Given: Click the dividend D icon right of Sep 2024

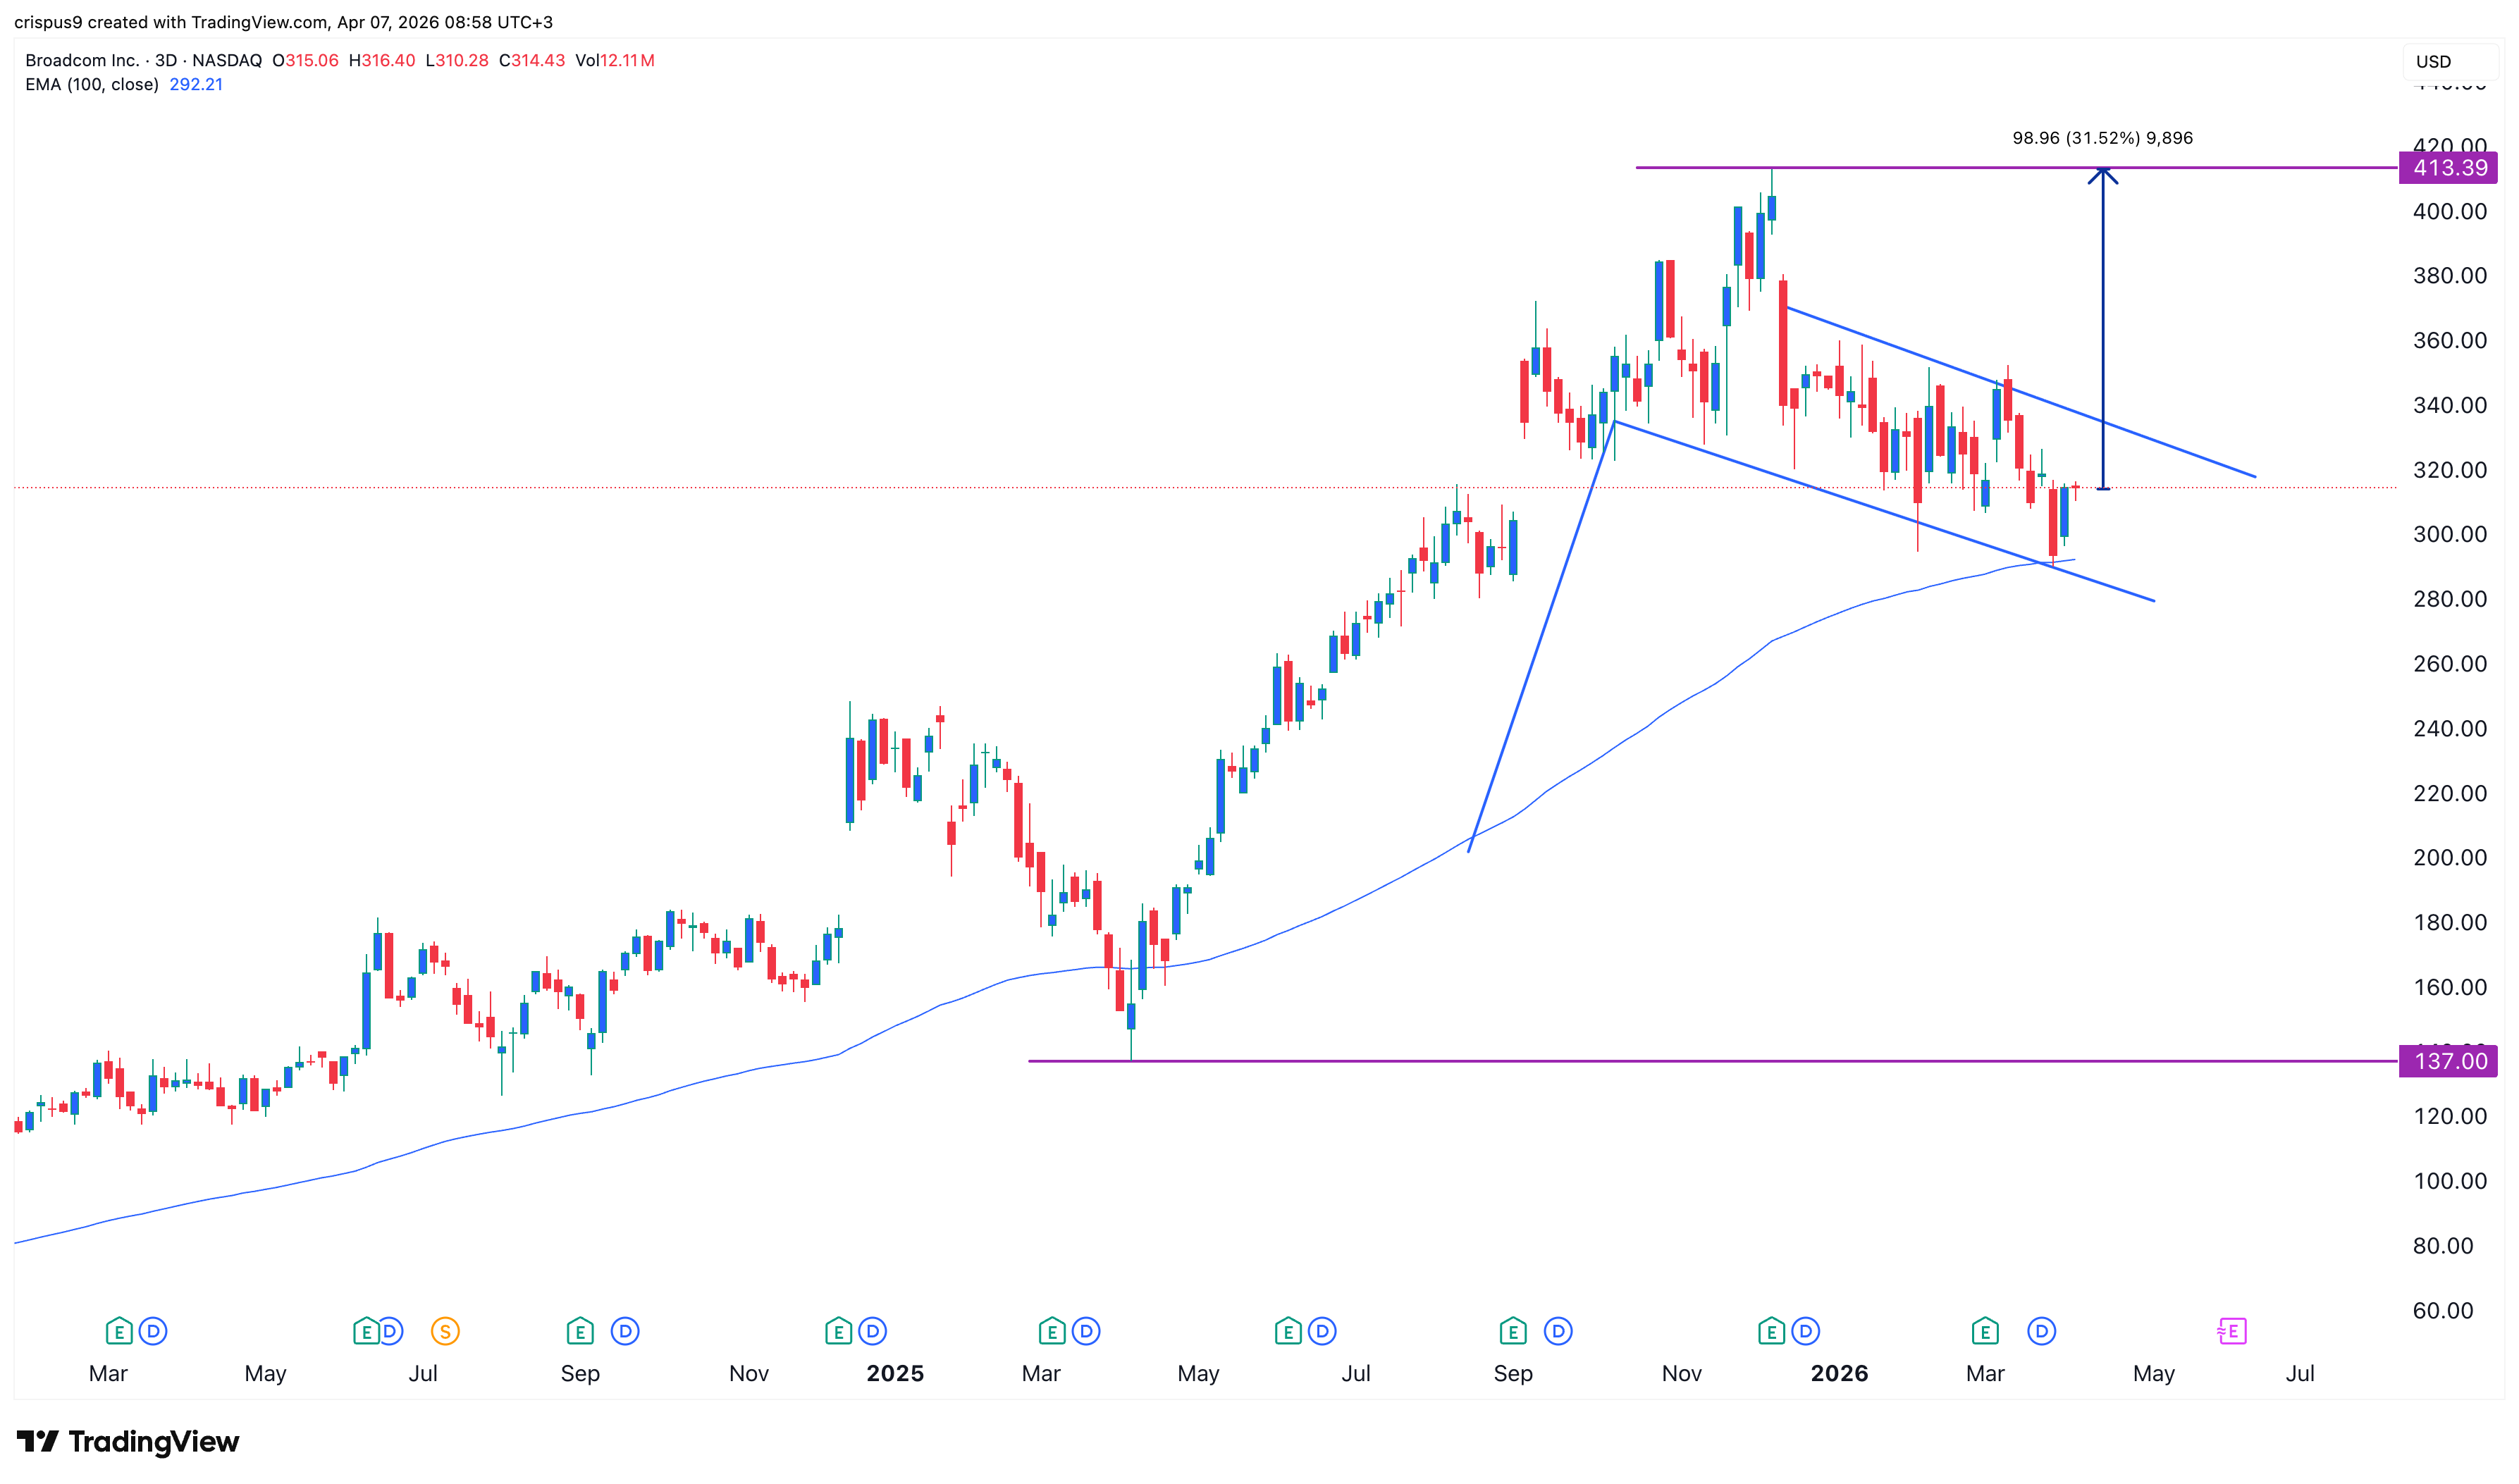Looking at the screenshot, I should coord(625,1331).
